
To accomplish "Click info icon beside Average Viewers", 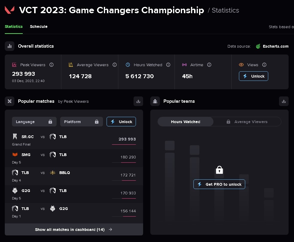I will point(114,65).
